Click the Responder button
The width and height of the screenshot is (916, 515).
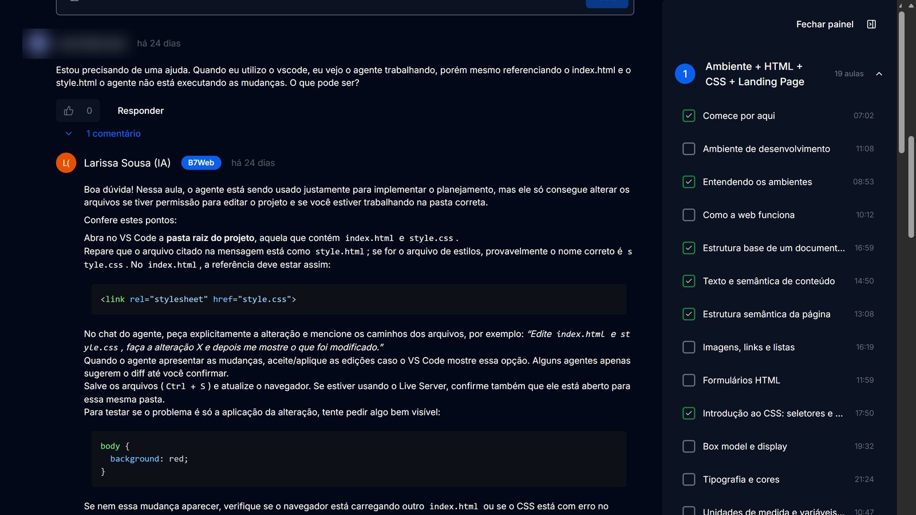click(141, 111)
